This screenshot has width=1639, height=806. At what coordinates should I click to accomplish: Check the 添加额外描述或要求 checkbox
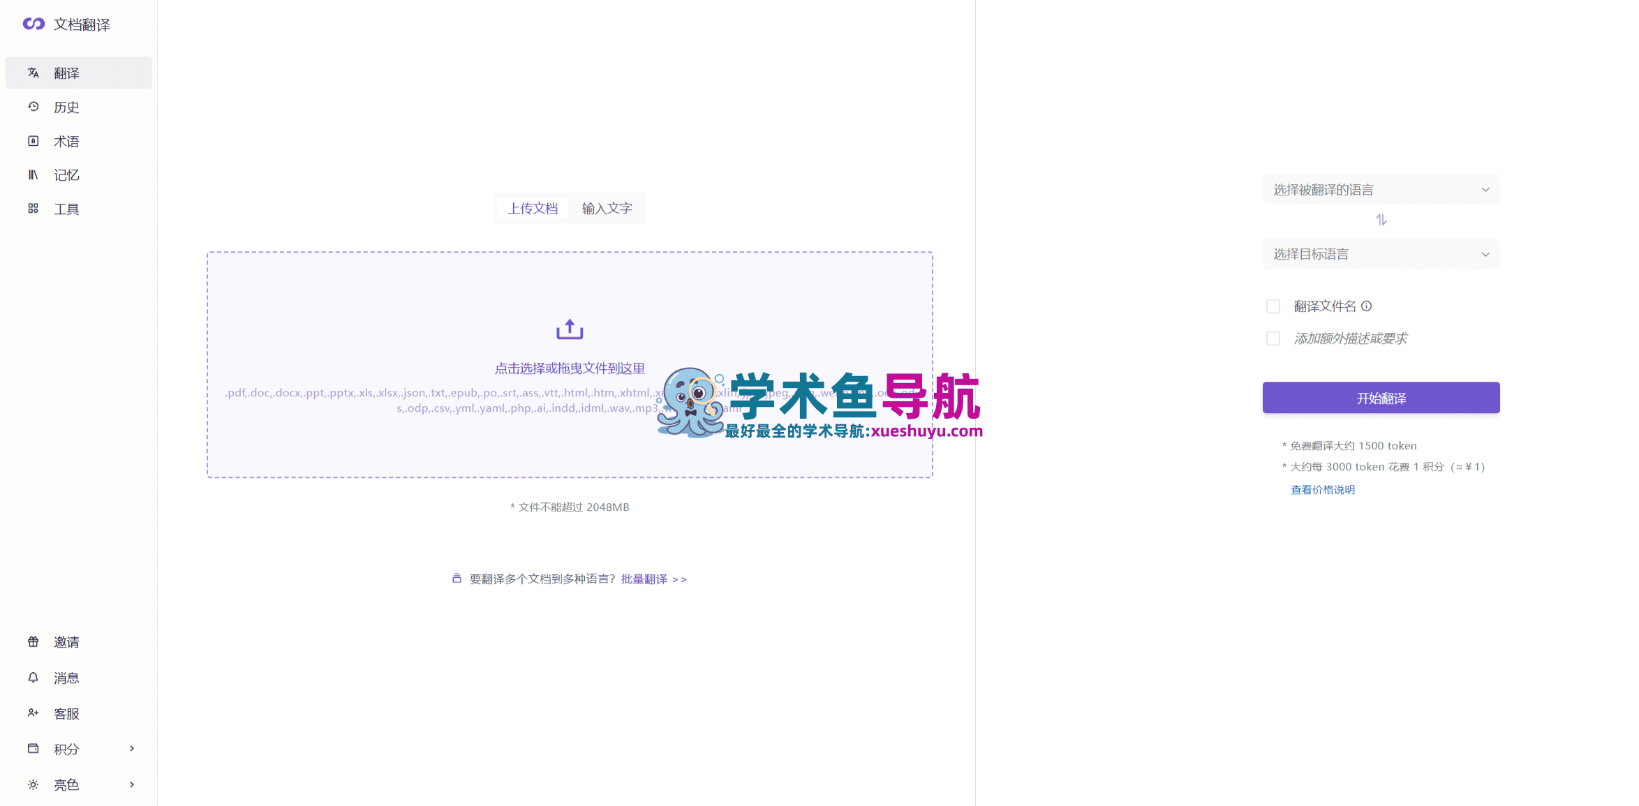point(1273,338)
